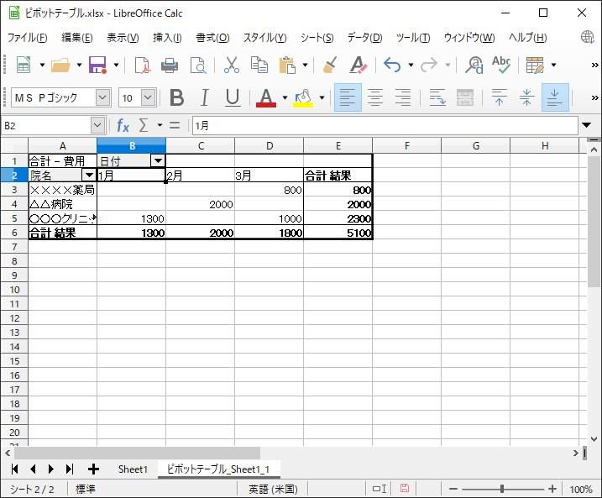Image resolution: width=602 pixels, height=498 pixels.
Task: Add a new sheet with plus button
Action: [93, 469]
